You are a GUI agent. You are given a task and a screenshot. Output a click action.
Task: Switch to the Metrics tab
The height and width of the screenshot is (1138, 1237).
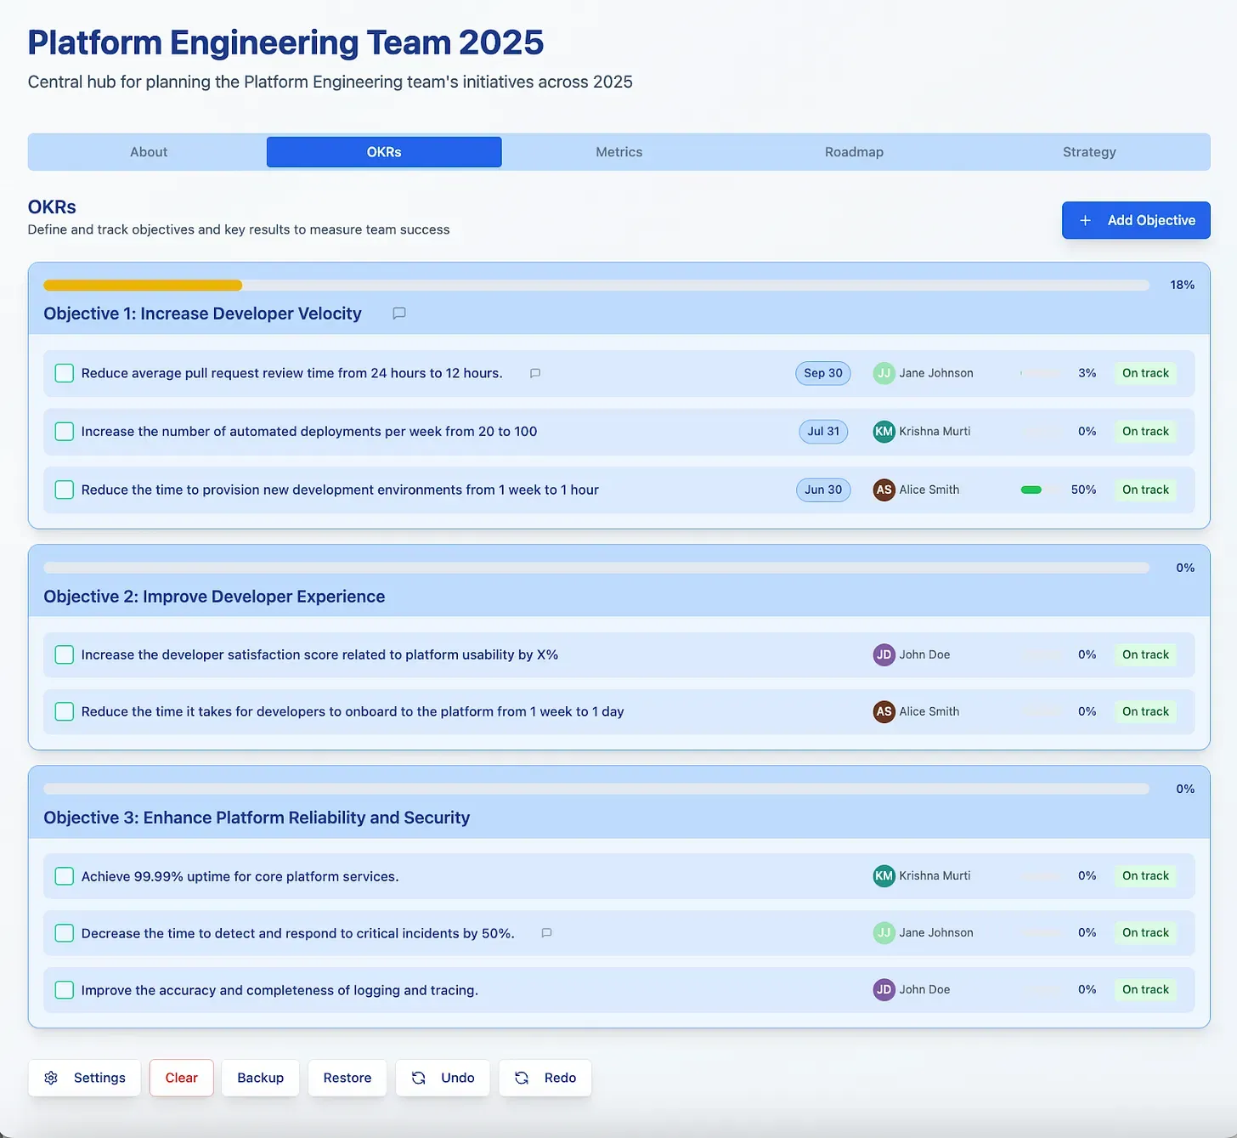(619, 152)
